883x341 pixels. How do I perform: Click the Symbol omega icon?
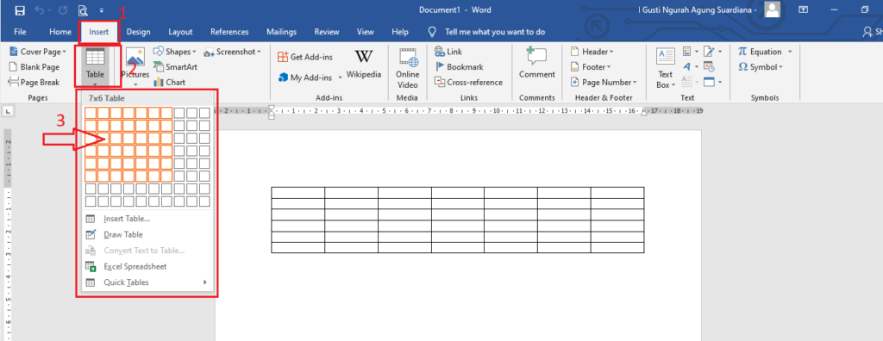pos(742,67)
